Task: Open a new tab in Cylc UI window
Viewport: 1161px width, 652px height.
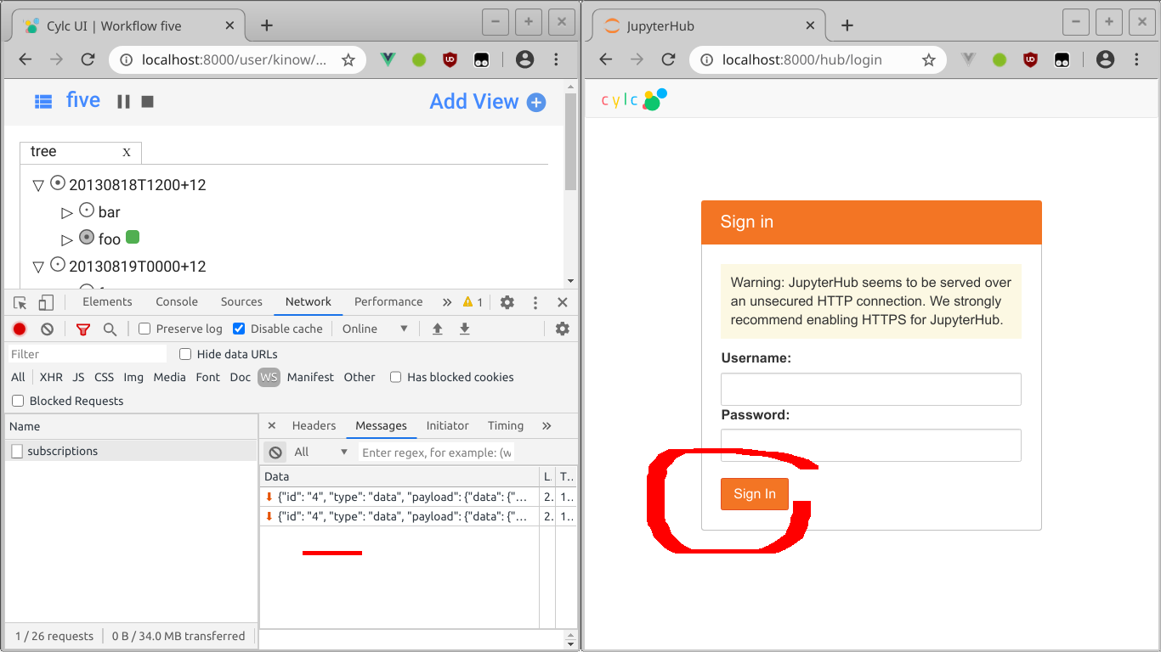Action: tap(267, 25)
